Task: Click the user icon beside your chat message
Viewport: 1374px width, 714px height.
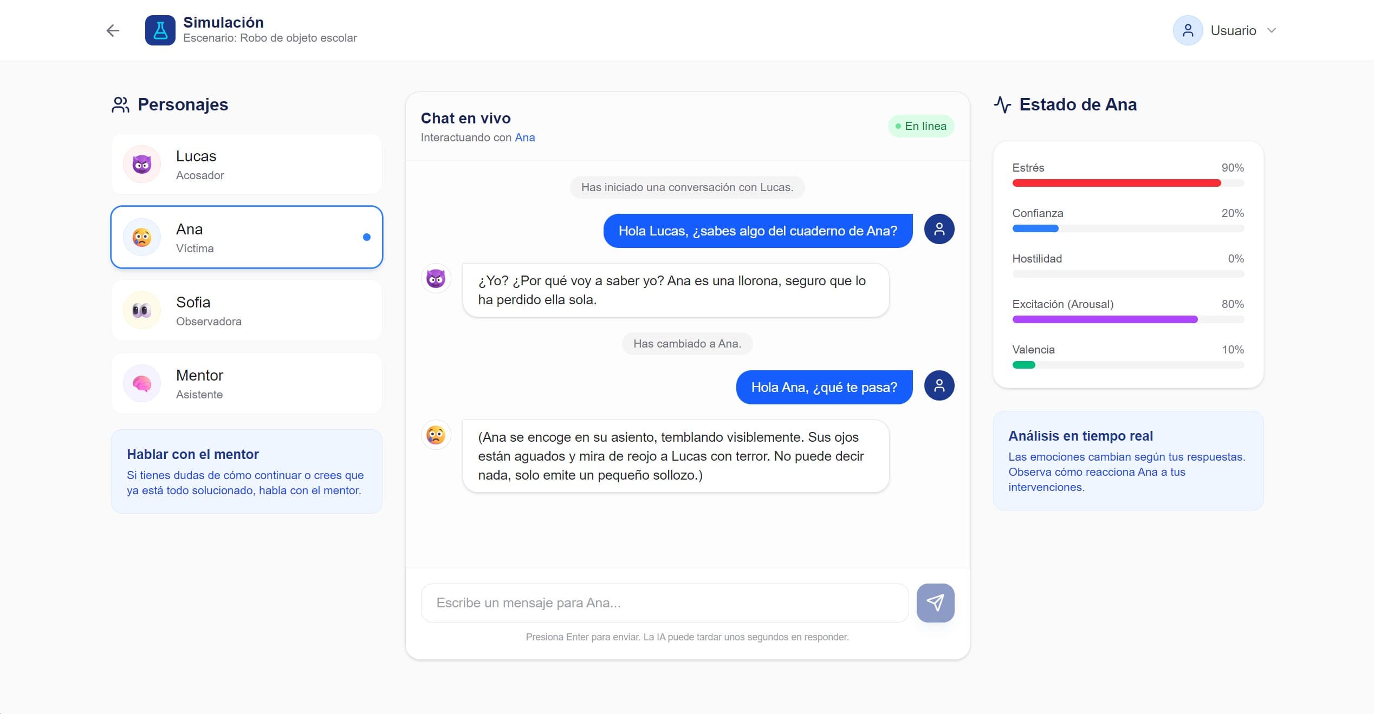Action: [939, 229]
